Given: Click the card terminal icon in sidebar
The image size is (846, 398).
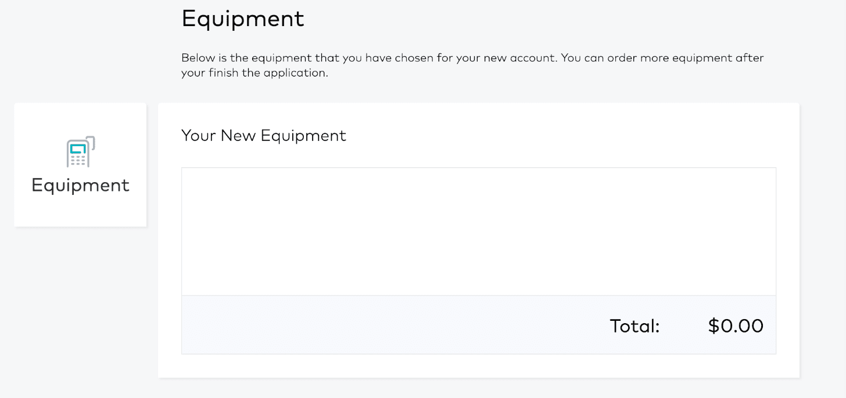Looking at the screenshot, I should point(81,152).
